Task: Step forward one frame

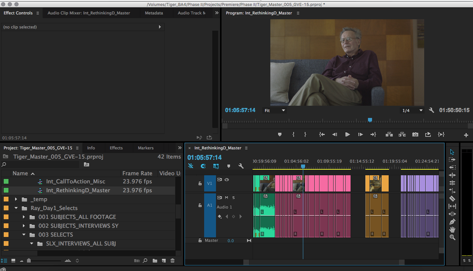Action: point(360,135)
